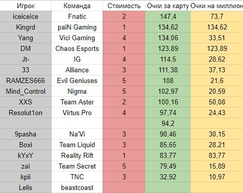Select the Очки на миллион header

click(217, 6)
